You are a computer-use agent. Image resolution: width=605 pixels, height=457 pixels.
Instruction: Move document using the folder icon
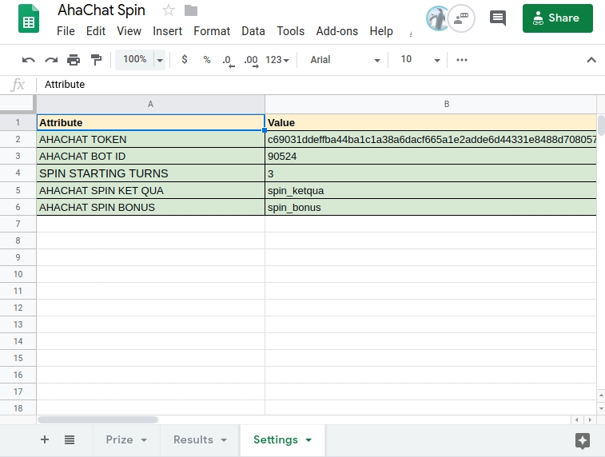pos(190,10)
